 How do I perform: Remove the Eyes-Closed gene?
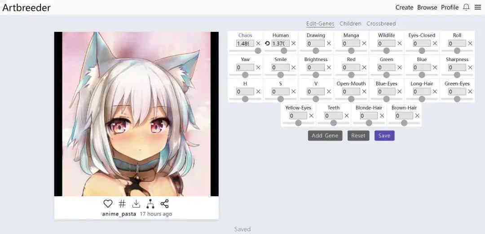pyautogui.click(x=435, y=43)
